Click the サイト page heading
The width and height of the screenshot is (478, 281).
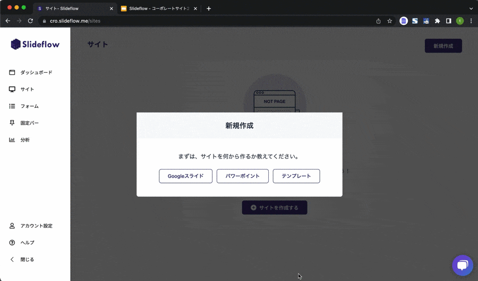coord(98,45)
